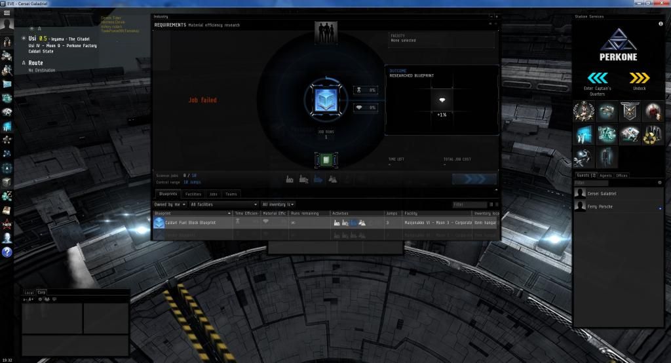Open the All inventory locations dropdown
The width and height of the screenshot is (671, 363).
(278, 204)
